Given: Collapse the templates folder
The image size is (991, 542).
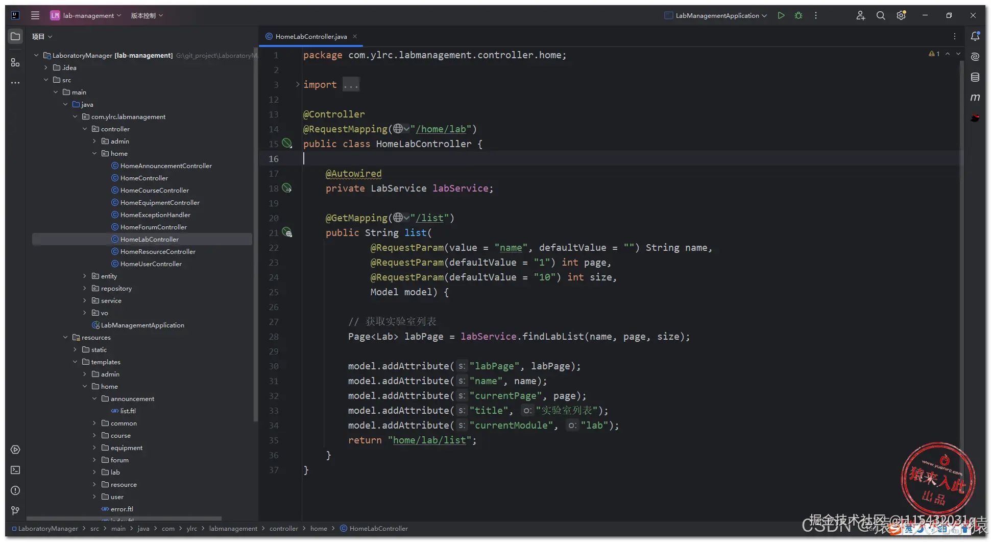Looking at the screenshot, I should pyautogui.click(x=75, y=362).
